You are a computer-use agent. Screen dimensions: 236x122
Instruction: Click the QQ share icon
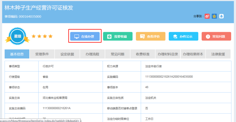(221, 16)
